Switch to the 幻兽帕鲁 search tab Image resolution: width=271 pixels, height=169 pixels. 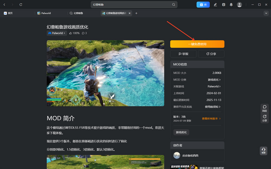click(77, 13)
